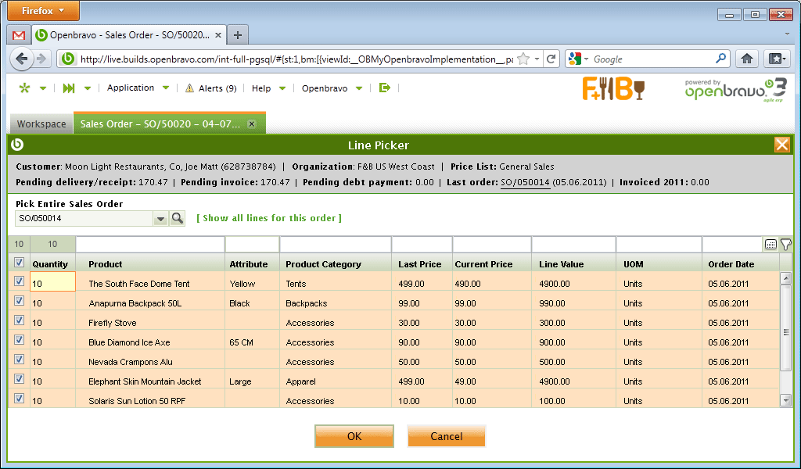Click the create new asterisk icon
This screenshot has height=469, width=801.
point(24,88)
